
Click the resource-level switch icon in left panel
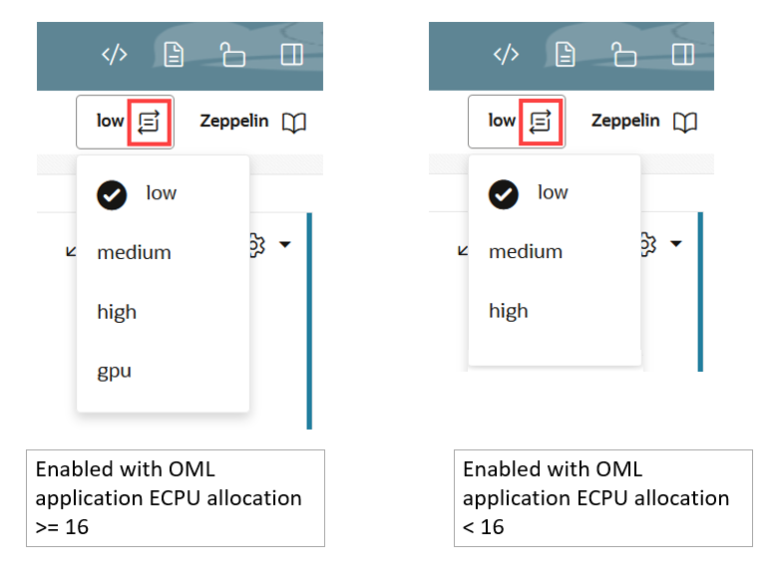tap(149, 122)
